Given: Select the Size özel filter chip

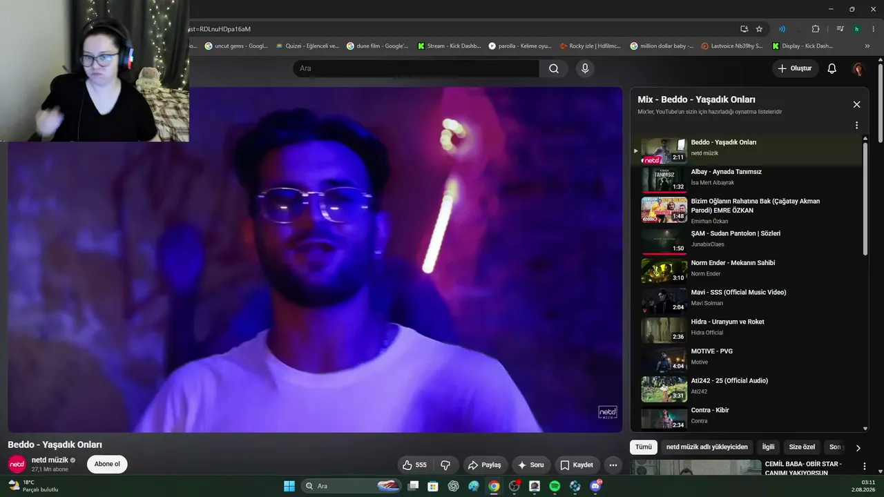Looking at the screenshot, I should point(802,447).
